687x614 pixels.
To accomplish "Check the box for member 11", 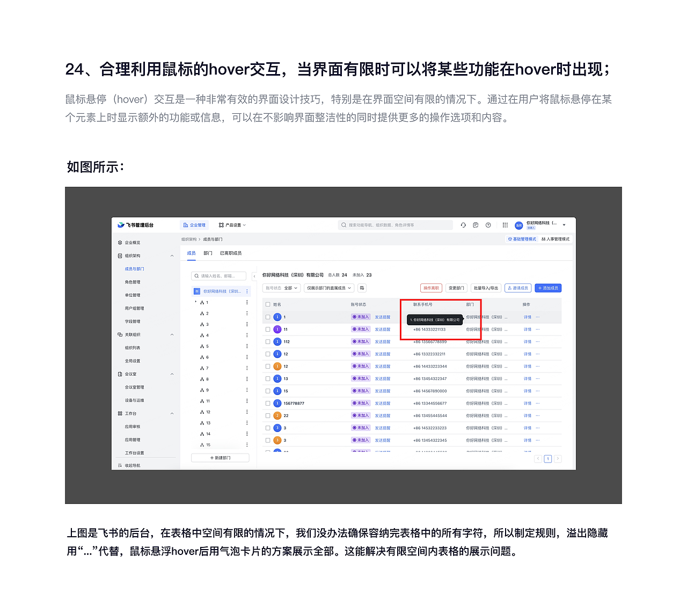I will pyautogui.click(x=268, y=330).
